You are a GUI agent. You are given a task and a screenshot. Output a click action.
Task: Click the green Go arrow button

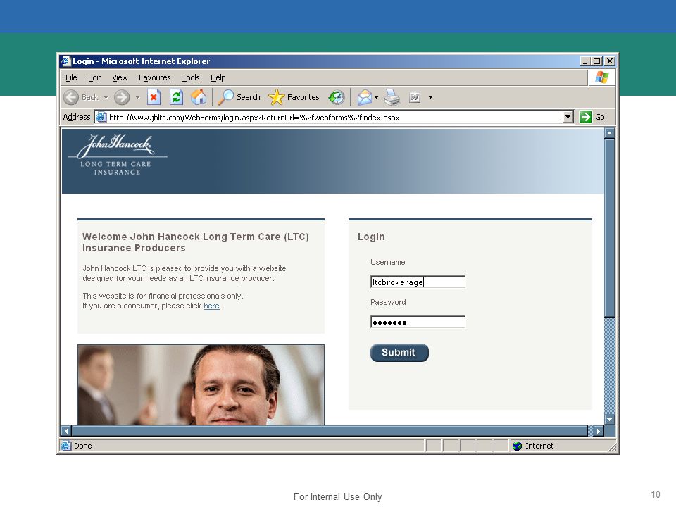coord(585,117)
